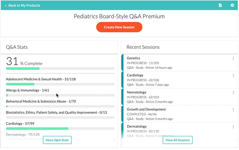
Task: Go back via Back to My Products link
Action: click(23, 6)
